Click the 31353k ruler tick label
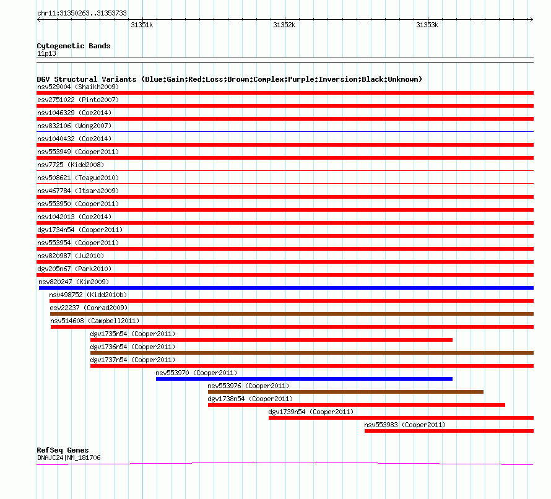 pos(427,25)
